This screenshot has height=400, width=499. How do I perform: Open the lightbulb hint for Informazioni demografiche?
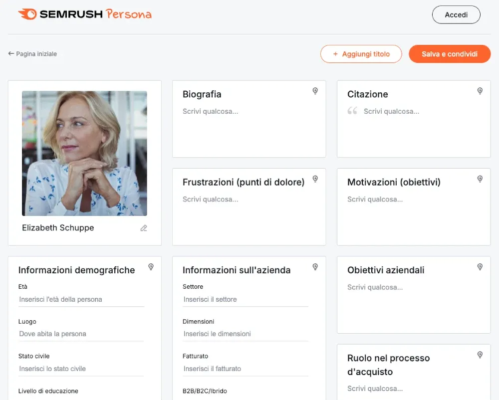pos(151,267)
